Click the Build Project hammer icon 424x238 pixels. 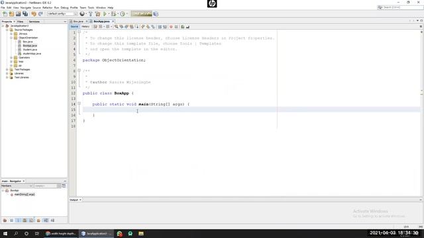[x=91, y=14]
